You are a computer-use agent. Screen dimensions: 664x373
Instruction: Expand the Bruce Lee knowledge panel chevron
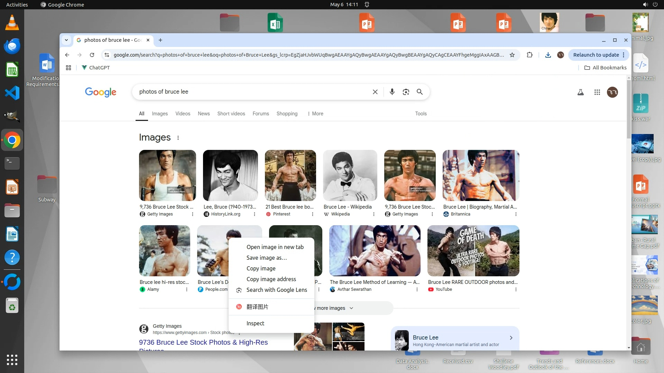coord(511,338)
